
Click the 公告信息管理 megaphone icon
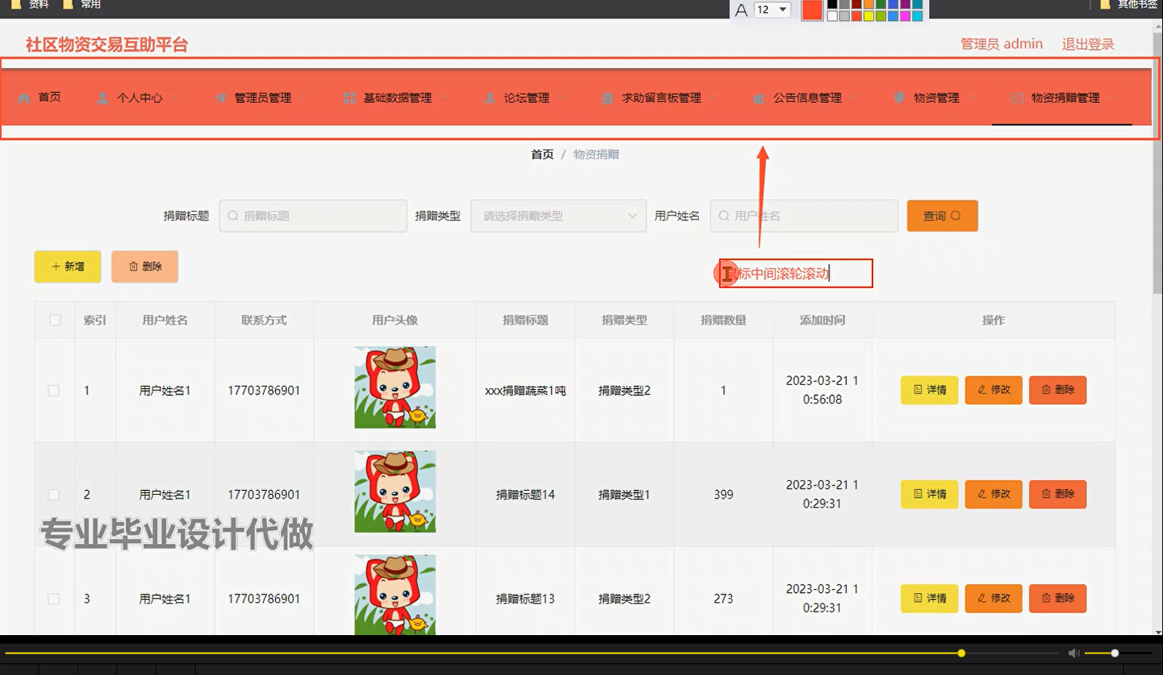pyautogui.click(x=759, y=97)
